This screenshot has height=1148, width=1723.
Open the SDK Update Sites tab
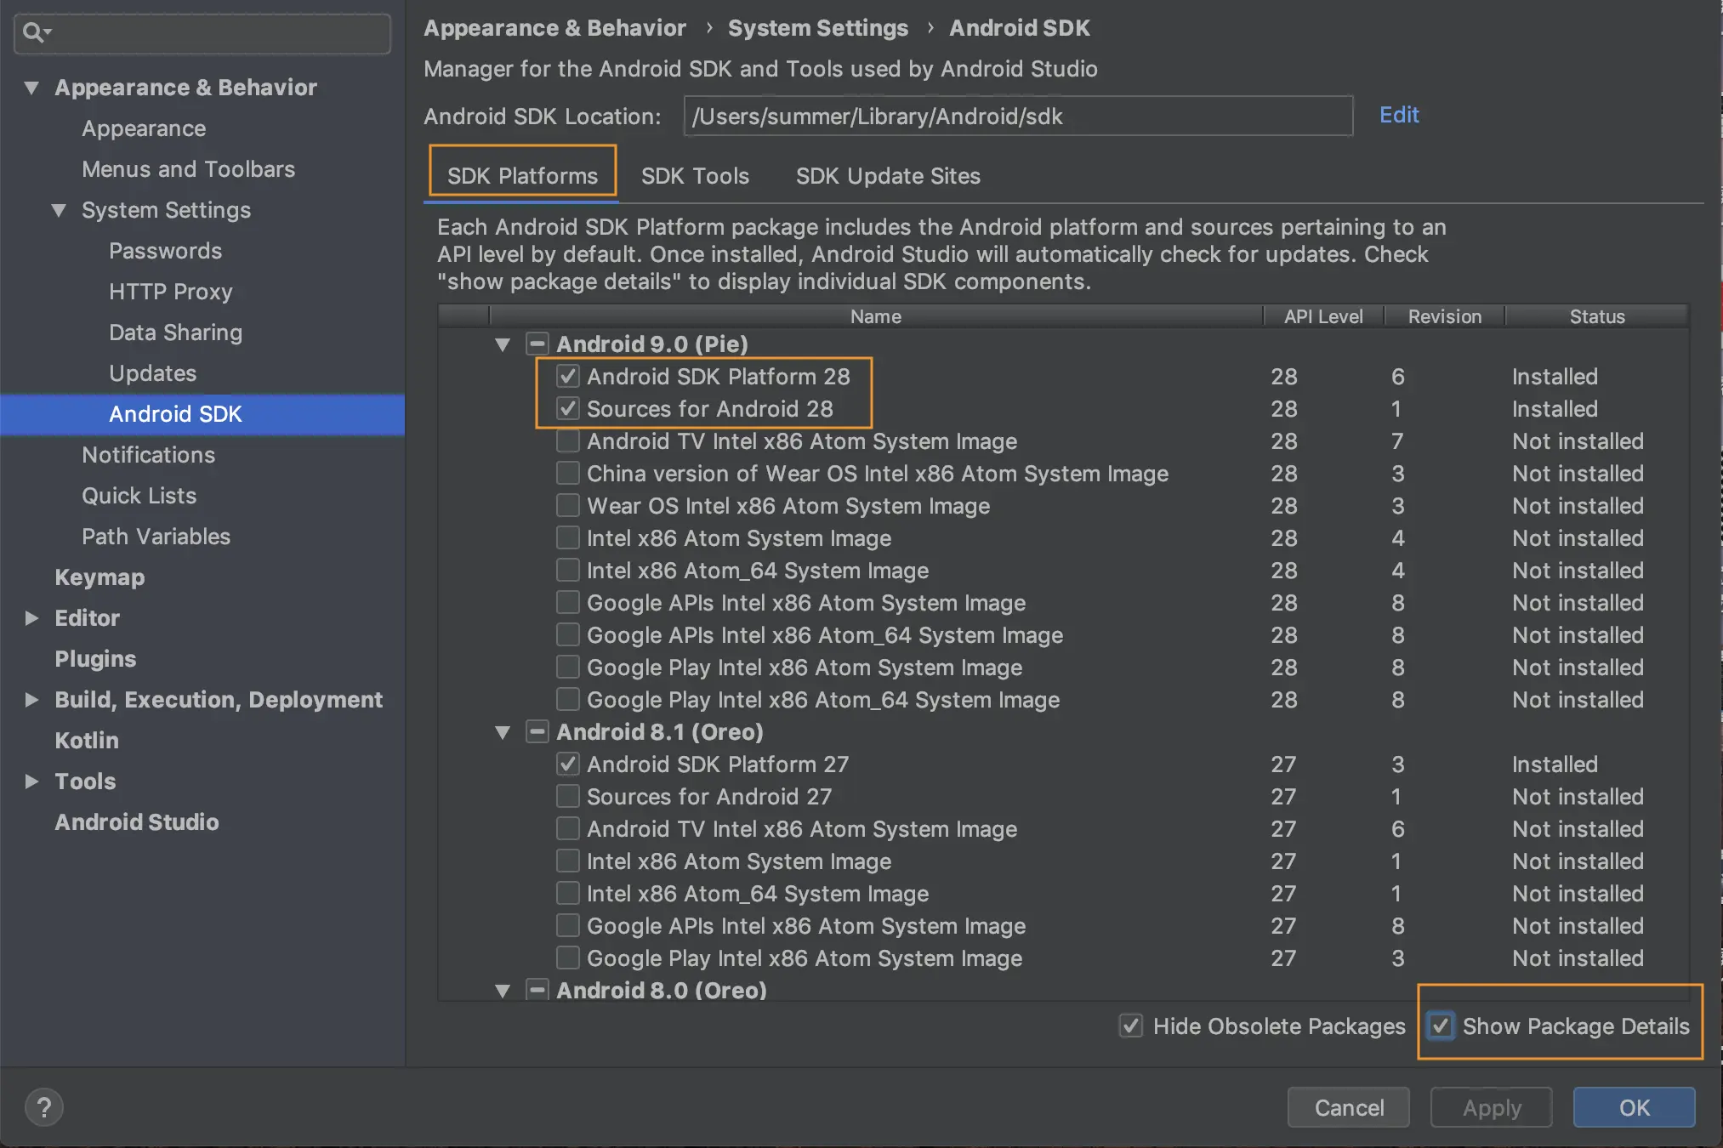[888, 176]
